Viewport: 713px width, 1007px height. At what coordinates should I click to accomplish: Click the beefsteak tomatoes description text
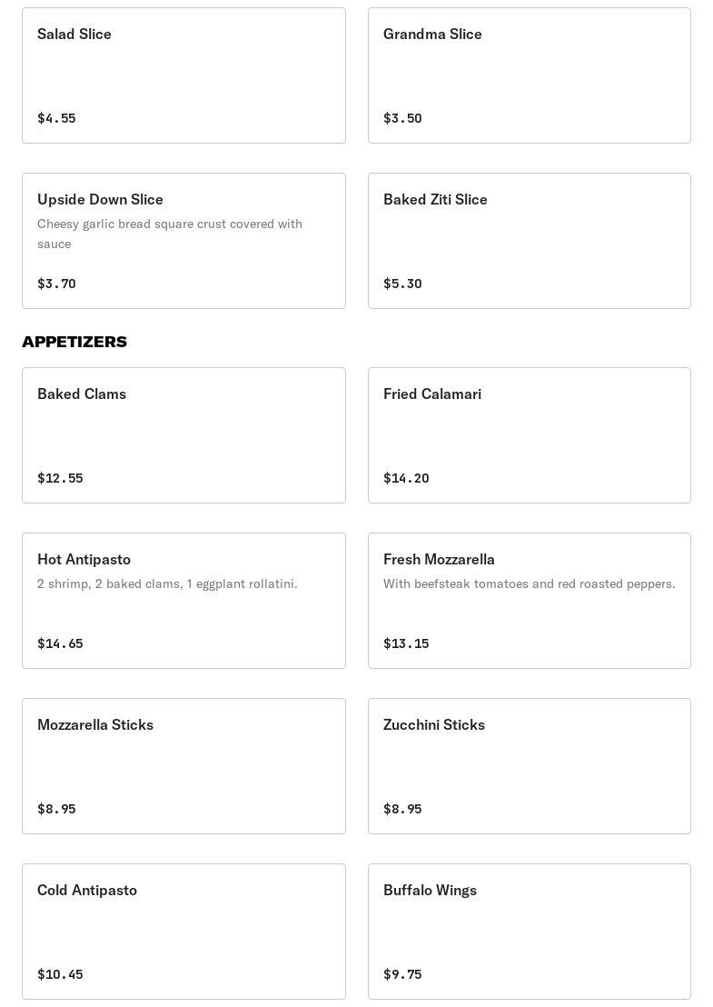[x=529, y=583]
